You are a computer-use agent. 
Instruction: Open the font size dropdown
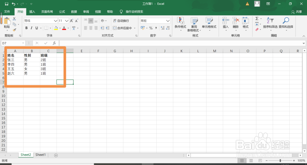(67, 21)
